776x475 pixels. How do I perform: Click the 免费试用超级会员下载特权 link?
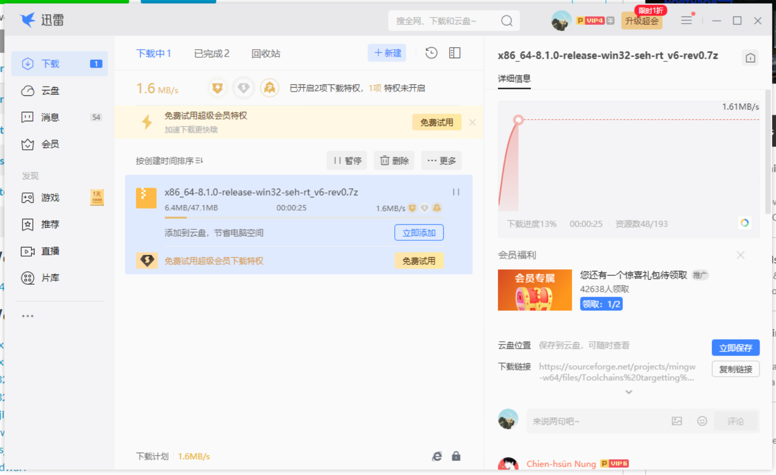point(214,261)
